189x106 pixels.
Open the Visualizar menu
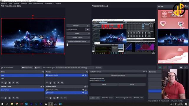17,4
